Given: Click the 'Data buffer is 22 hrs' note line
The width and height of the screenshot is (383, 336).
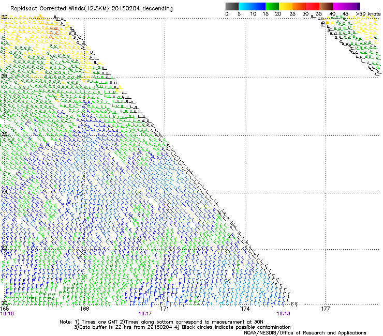Looking at the screenshot, I should [123, 327].
